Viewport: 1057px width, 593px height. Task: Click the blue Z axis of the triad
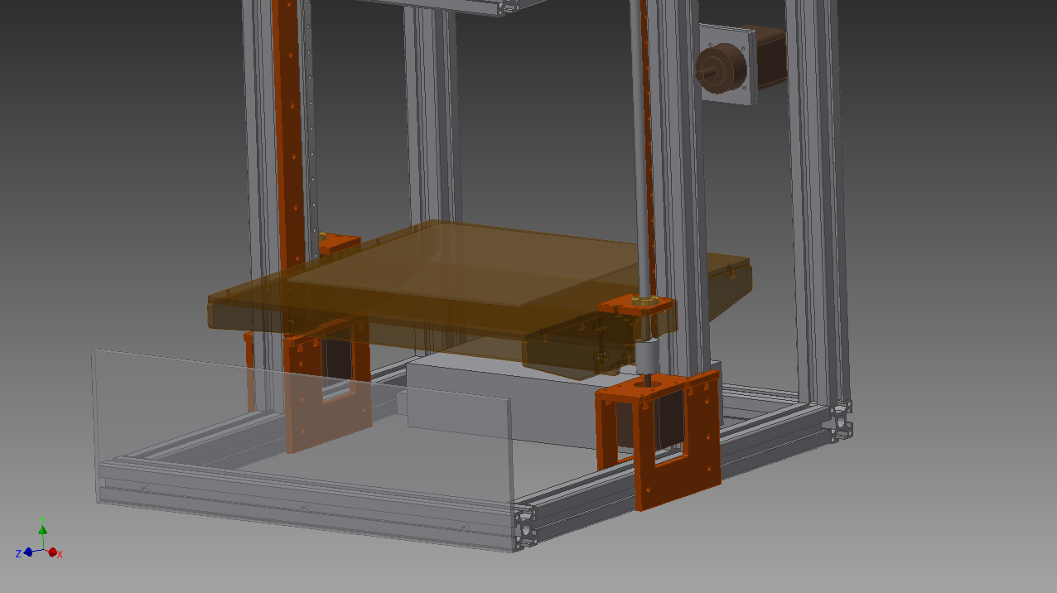(27, 552)
